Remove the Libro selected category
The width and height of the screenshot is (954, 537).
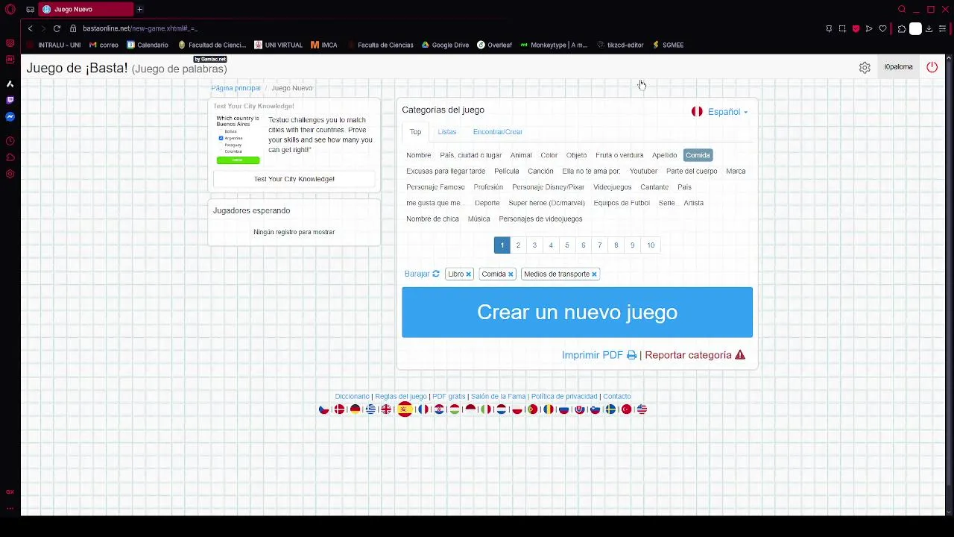tap(468, 274)
